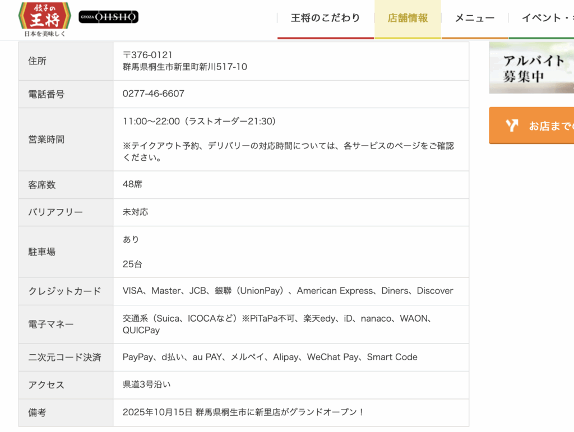Select the 店舗情報 navigation tab
Image resolution: width=574 pixels, height=432 pixels.
click(408, 18)
